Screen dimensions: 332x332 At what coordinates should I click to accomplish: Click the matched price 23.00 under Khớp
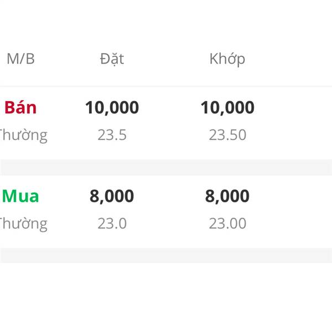227,224
